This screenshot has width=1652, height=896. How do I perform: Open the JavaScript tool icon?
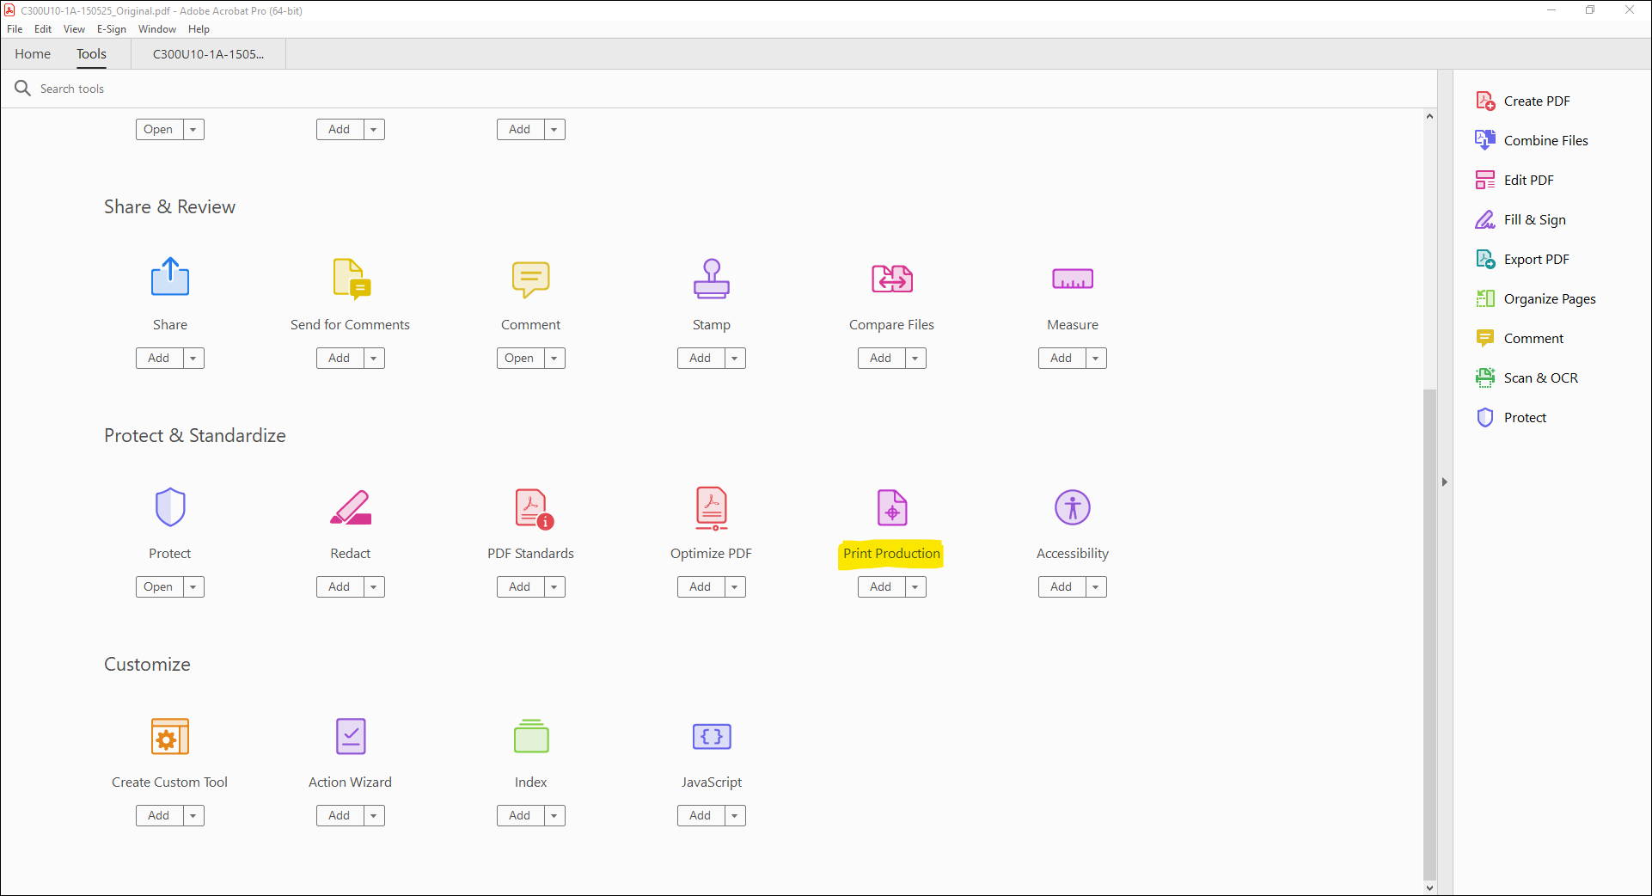point(712,736)
